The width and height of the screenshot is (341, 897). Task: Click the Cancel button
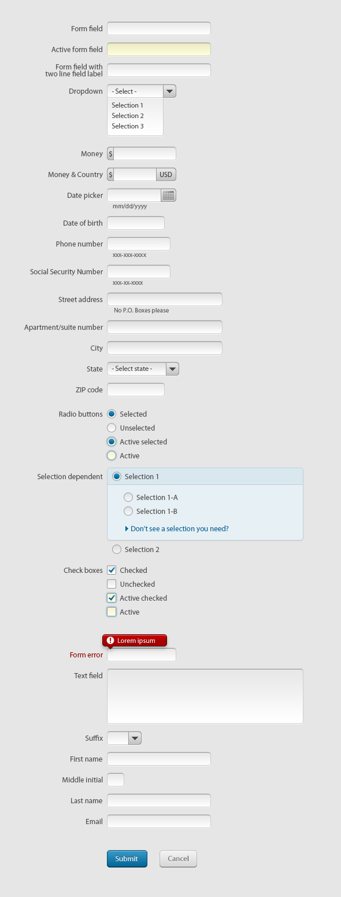[x=178, y=859]
